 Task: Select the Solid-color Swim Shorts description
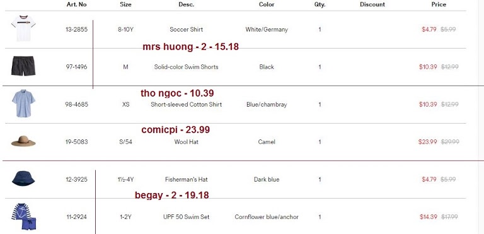(x=186, y=67)
